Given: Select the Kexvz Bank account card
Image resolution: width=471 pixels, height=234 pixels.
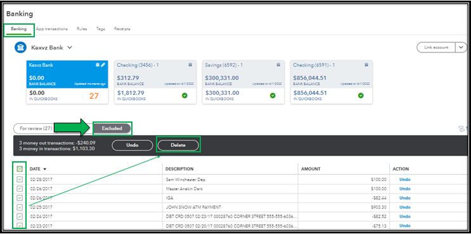Looking at the screenshot, I should (67, 82).
